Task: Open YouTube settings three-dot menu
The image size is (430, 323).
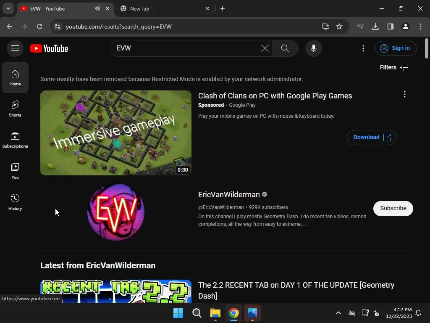Action: 363,48
